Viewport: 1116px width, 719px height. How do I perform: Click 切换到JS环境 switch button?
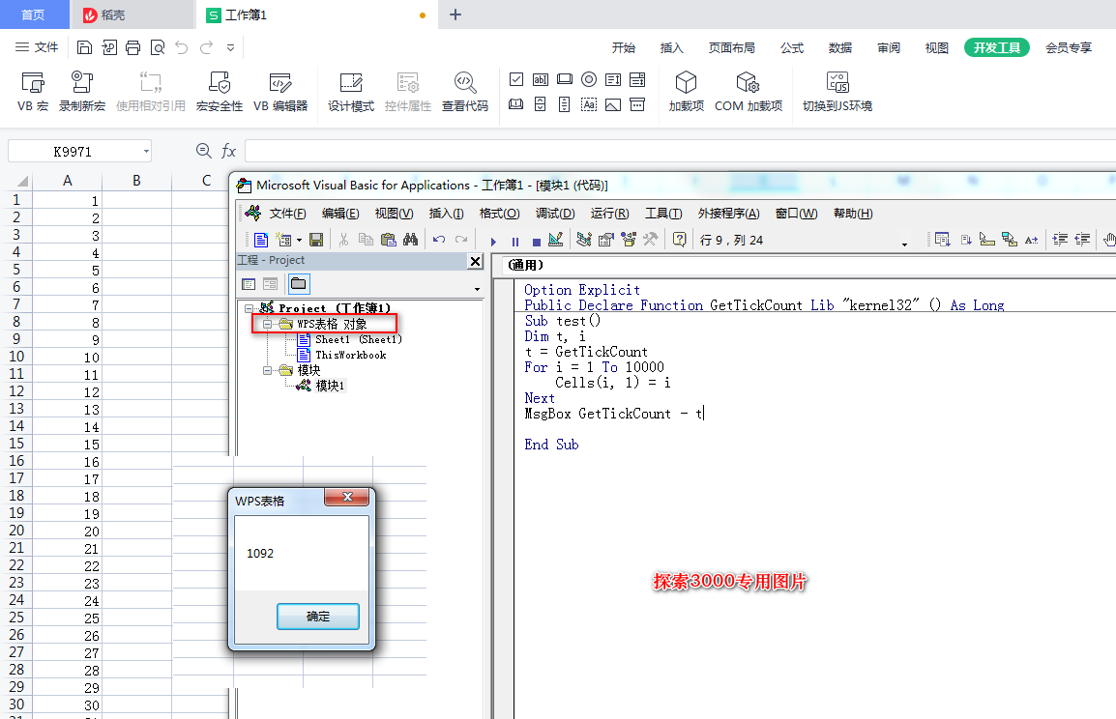pyautogui.click(x=837, y=92)
